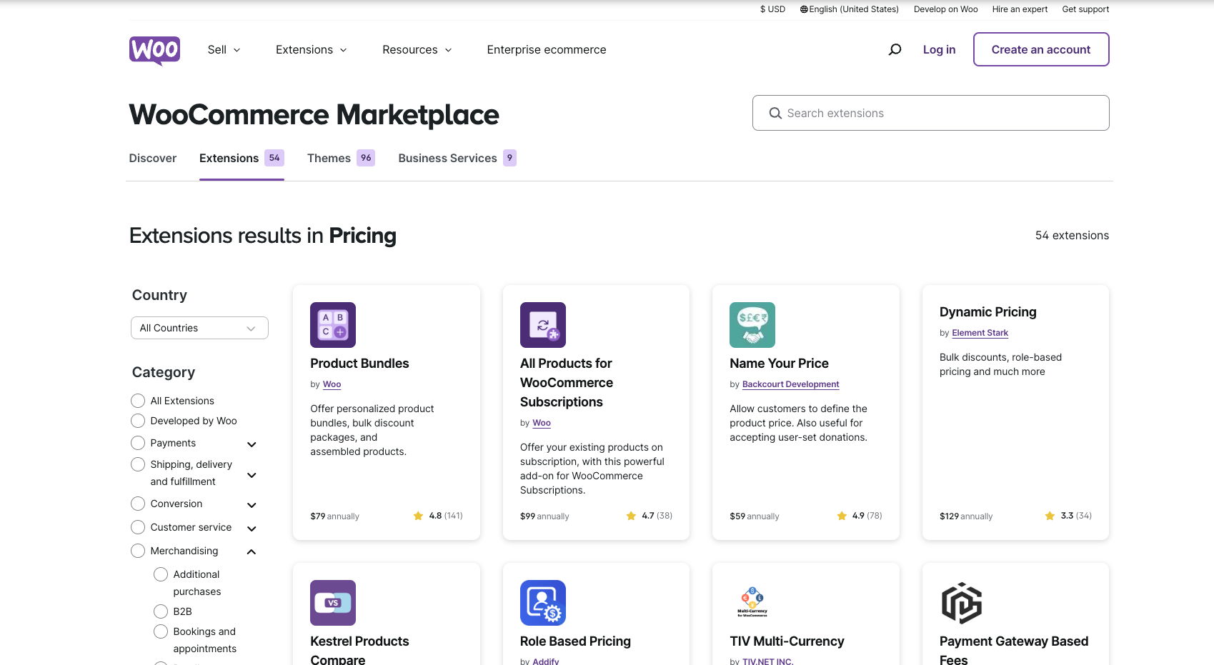Open the Product Bundles title link

tap(359, 363)
